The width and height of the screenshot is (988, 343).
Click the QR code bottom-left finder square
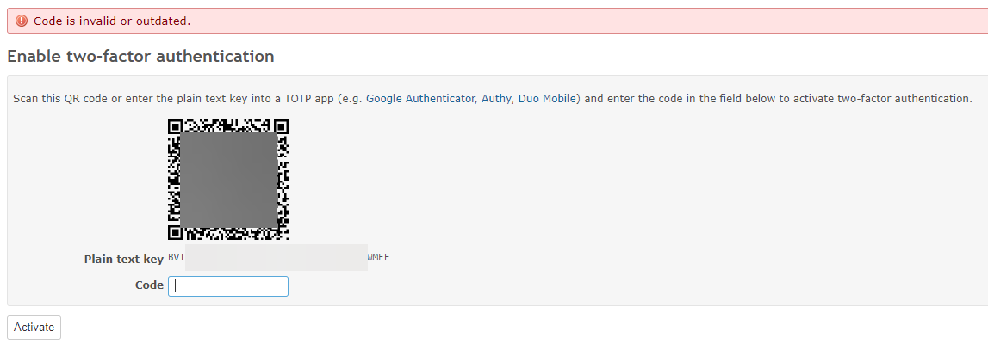175,233
